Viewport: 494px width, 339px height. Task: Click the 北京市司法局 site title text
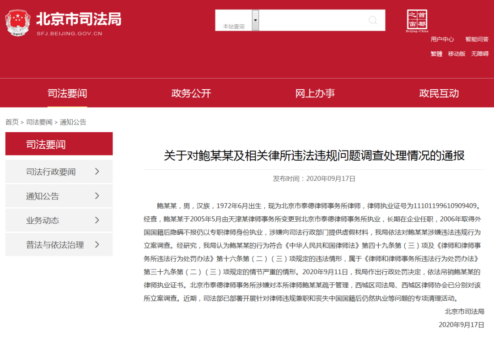[79, 19]
